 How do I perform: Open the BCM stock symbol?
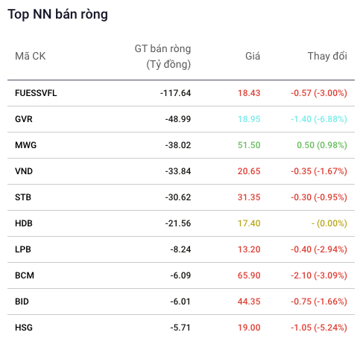tap(25, 275)
